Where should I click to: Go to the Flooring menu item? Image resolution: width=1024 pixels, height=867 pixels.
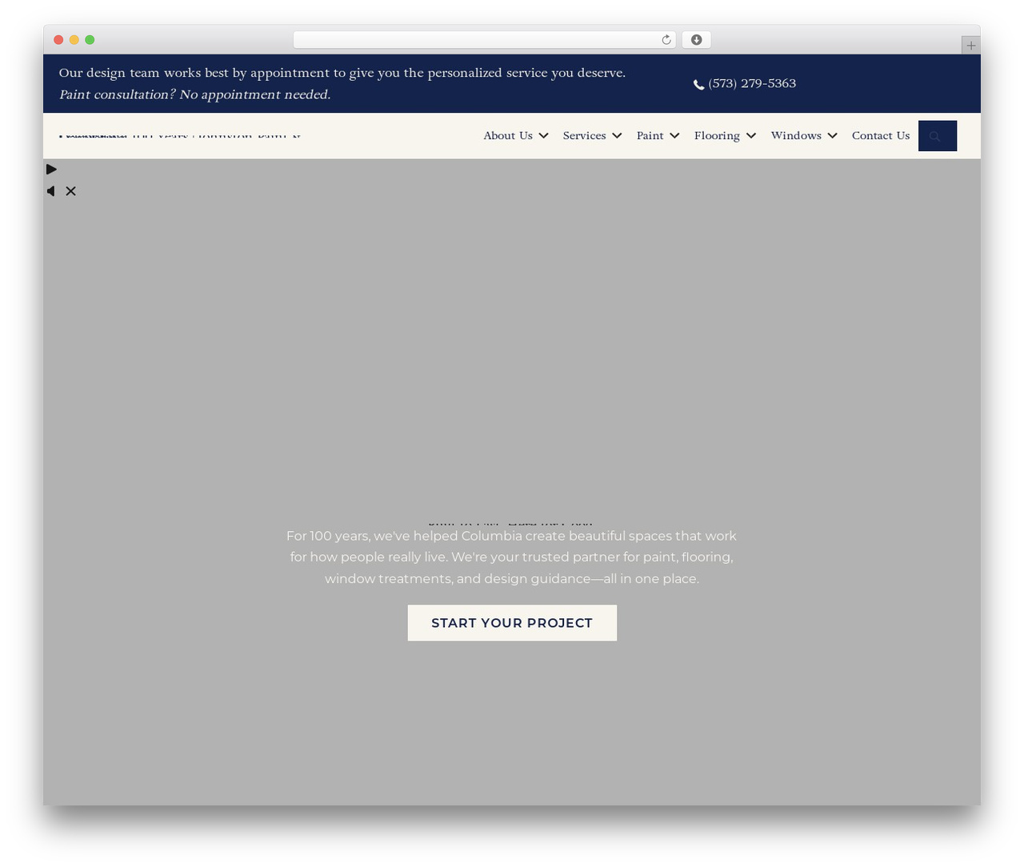click(717, 136)
